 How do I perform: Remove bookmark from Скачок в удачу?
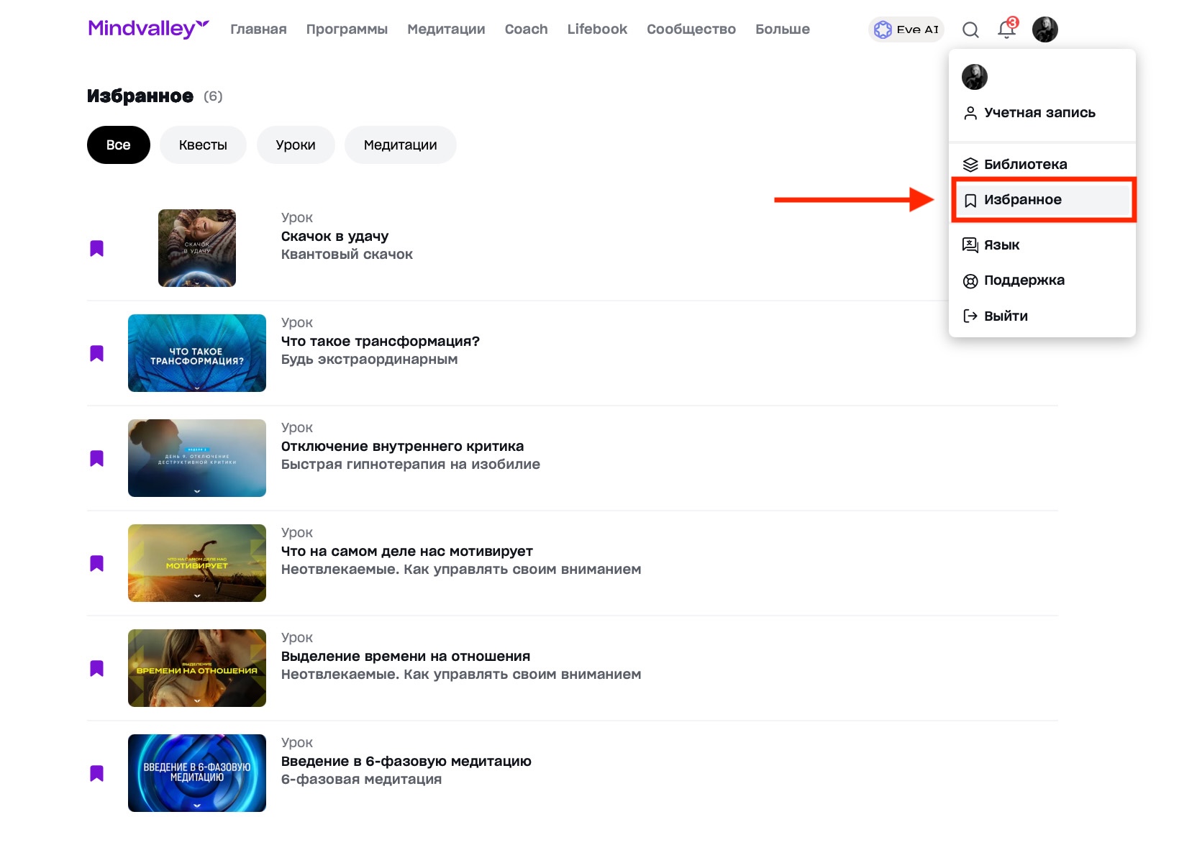pos(96,249)
